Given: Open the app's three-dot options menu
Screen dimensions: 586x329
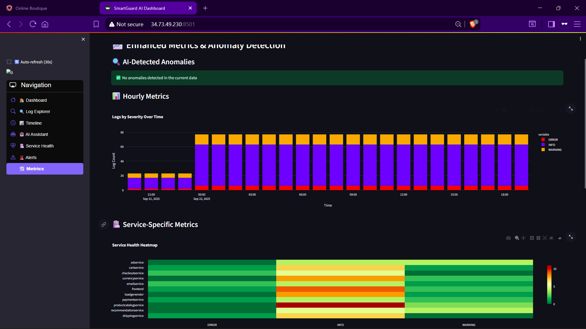Looking at the screenshot, I should click(x=580, y=39).
